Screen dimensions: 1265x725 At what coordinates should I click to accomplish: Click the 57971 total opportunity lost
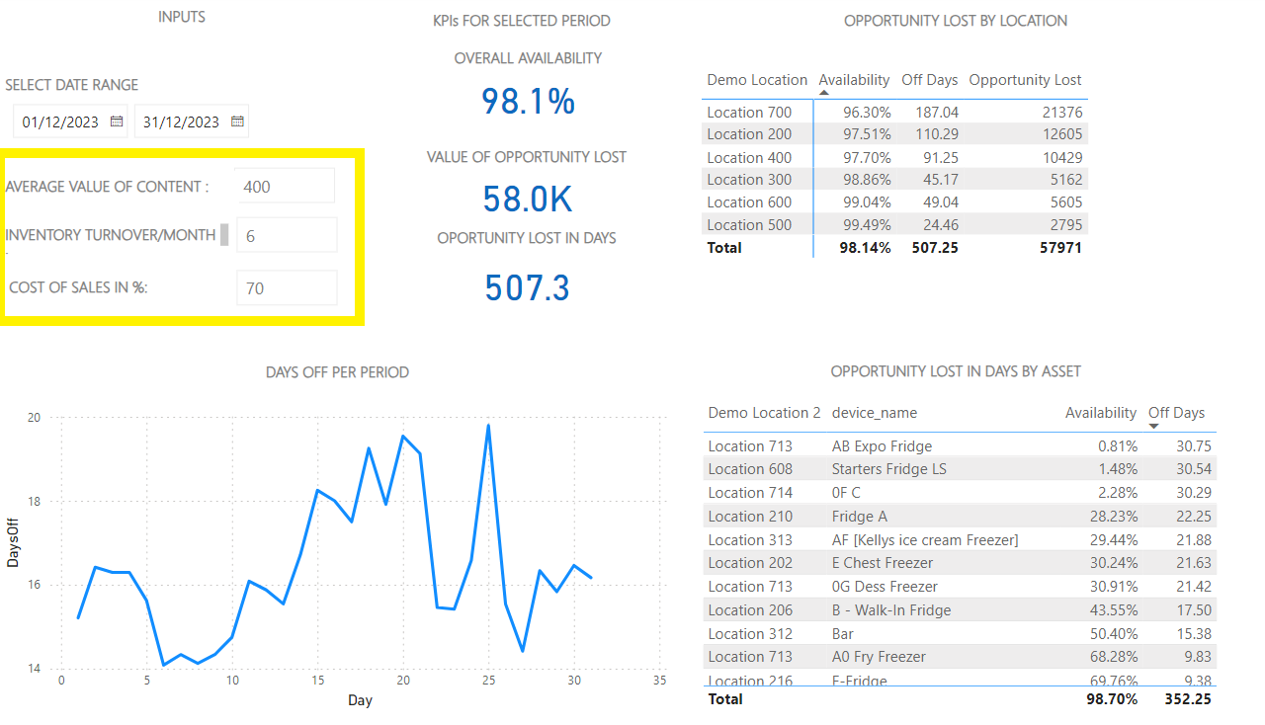click(x=1061, y=248)
